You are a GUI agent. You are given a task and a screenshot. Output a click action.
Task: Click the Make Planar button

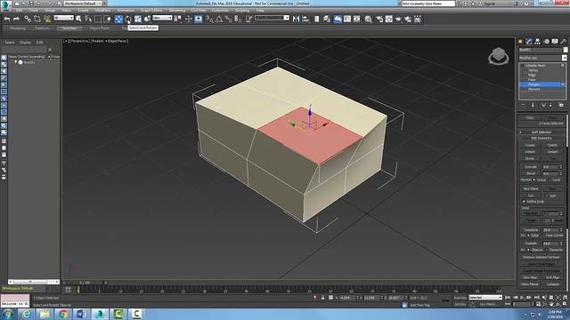point(530,284)
